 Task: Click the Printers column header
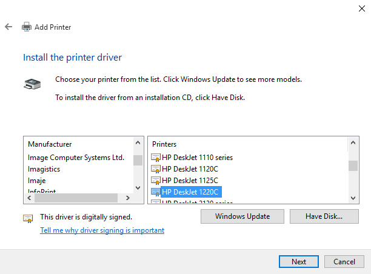[x=164, y=144]
